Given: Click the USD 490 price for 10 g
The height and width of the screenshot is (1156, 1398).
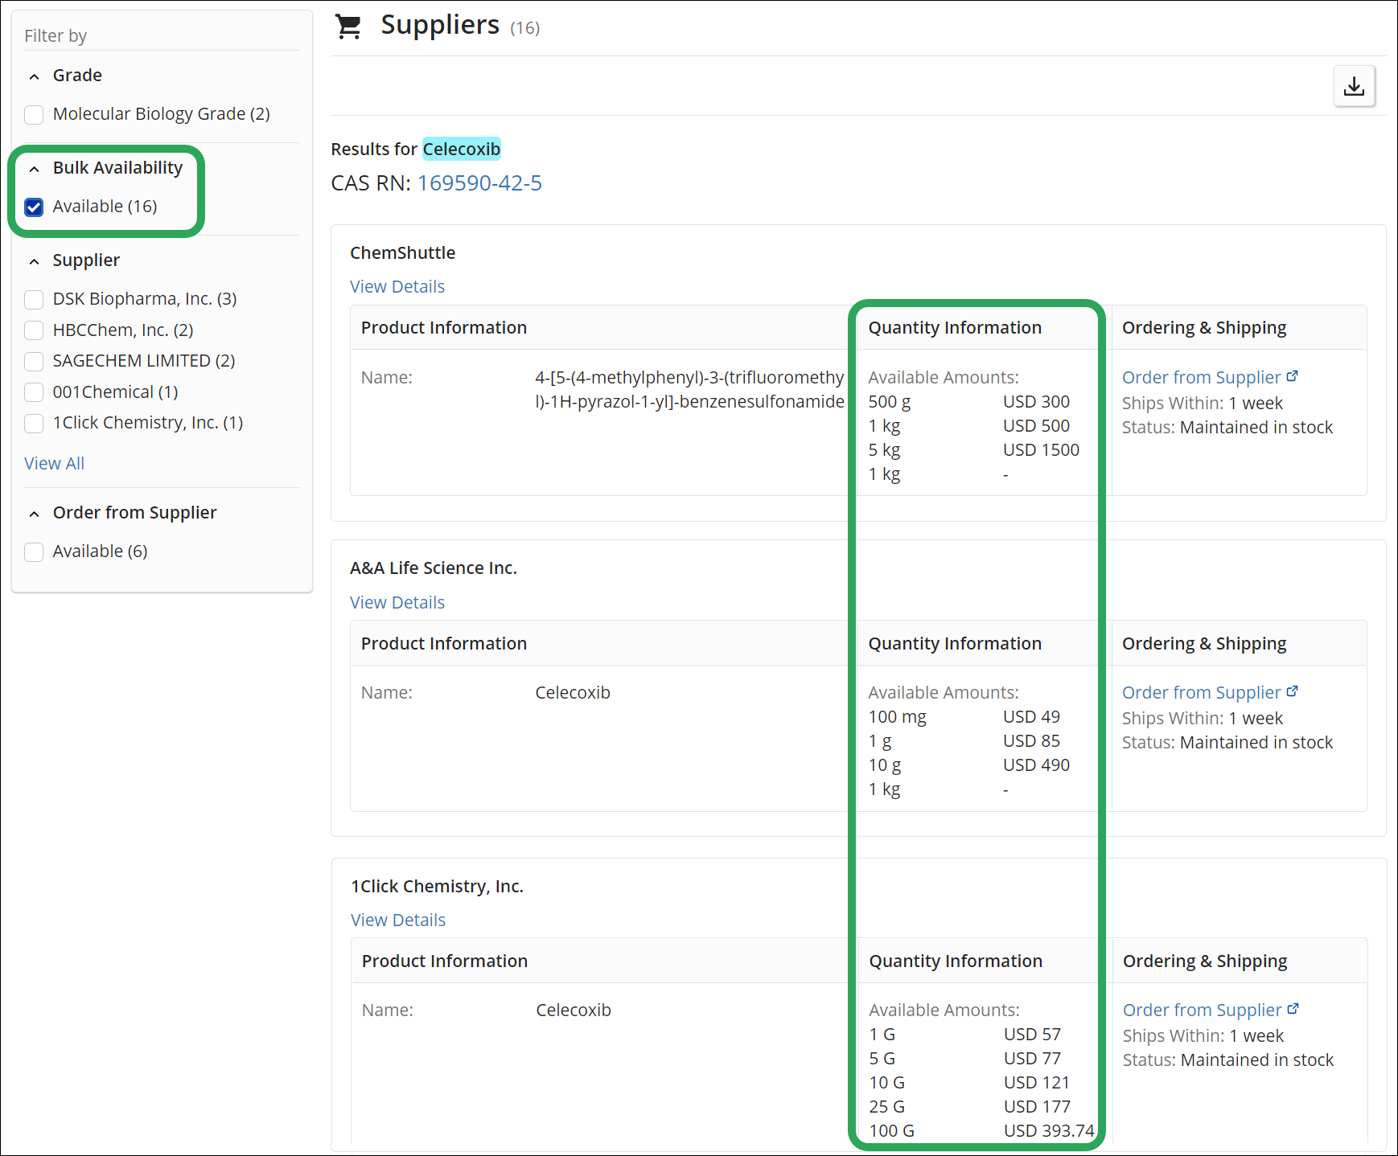Looking at the screenshot, I should [x=1036, y=765].
